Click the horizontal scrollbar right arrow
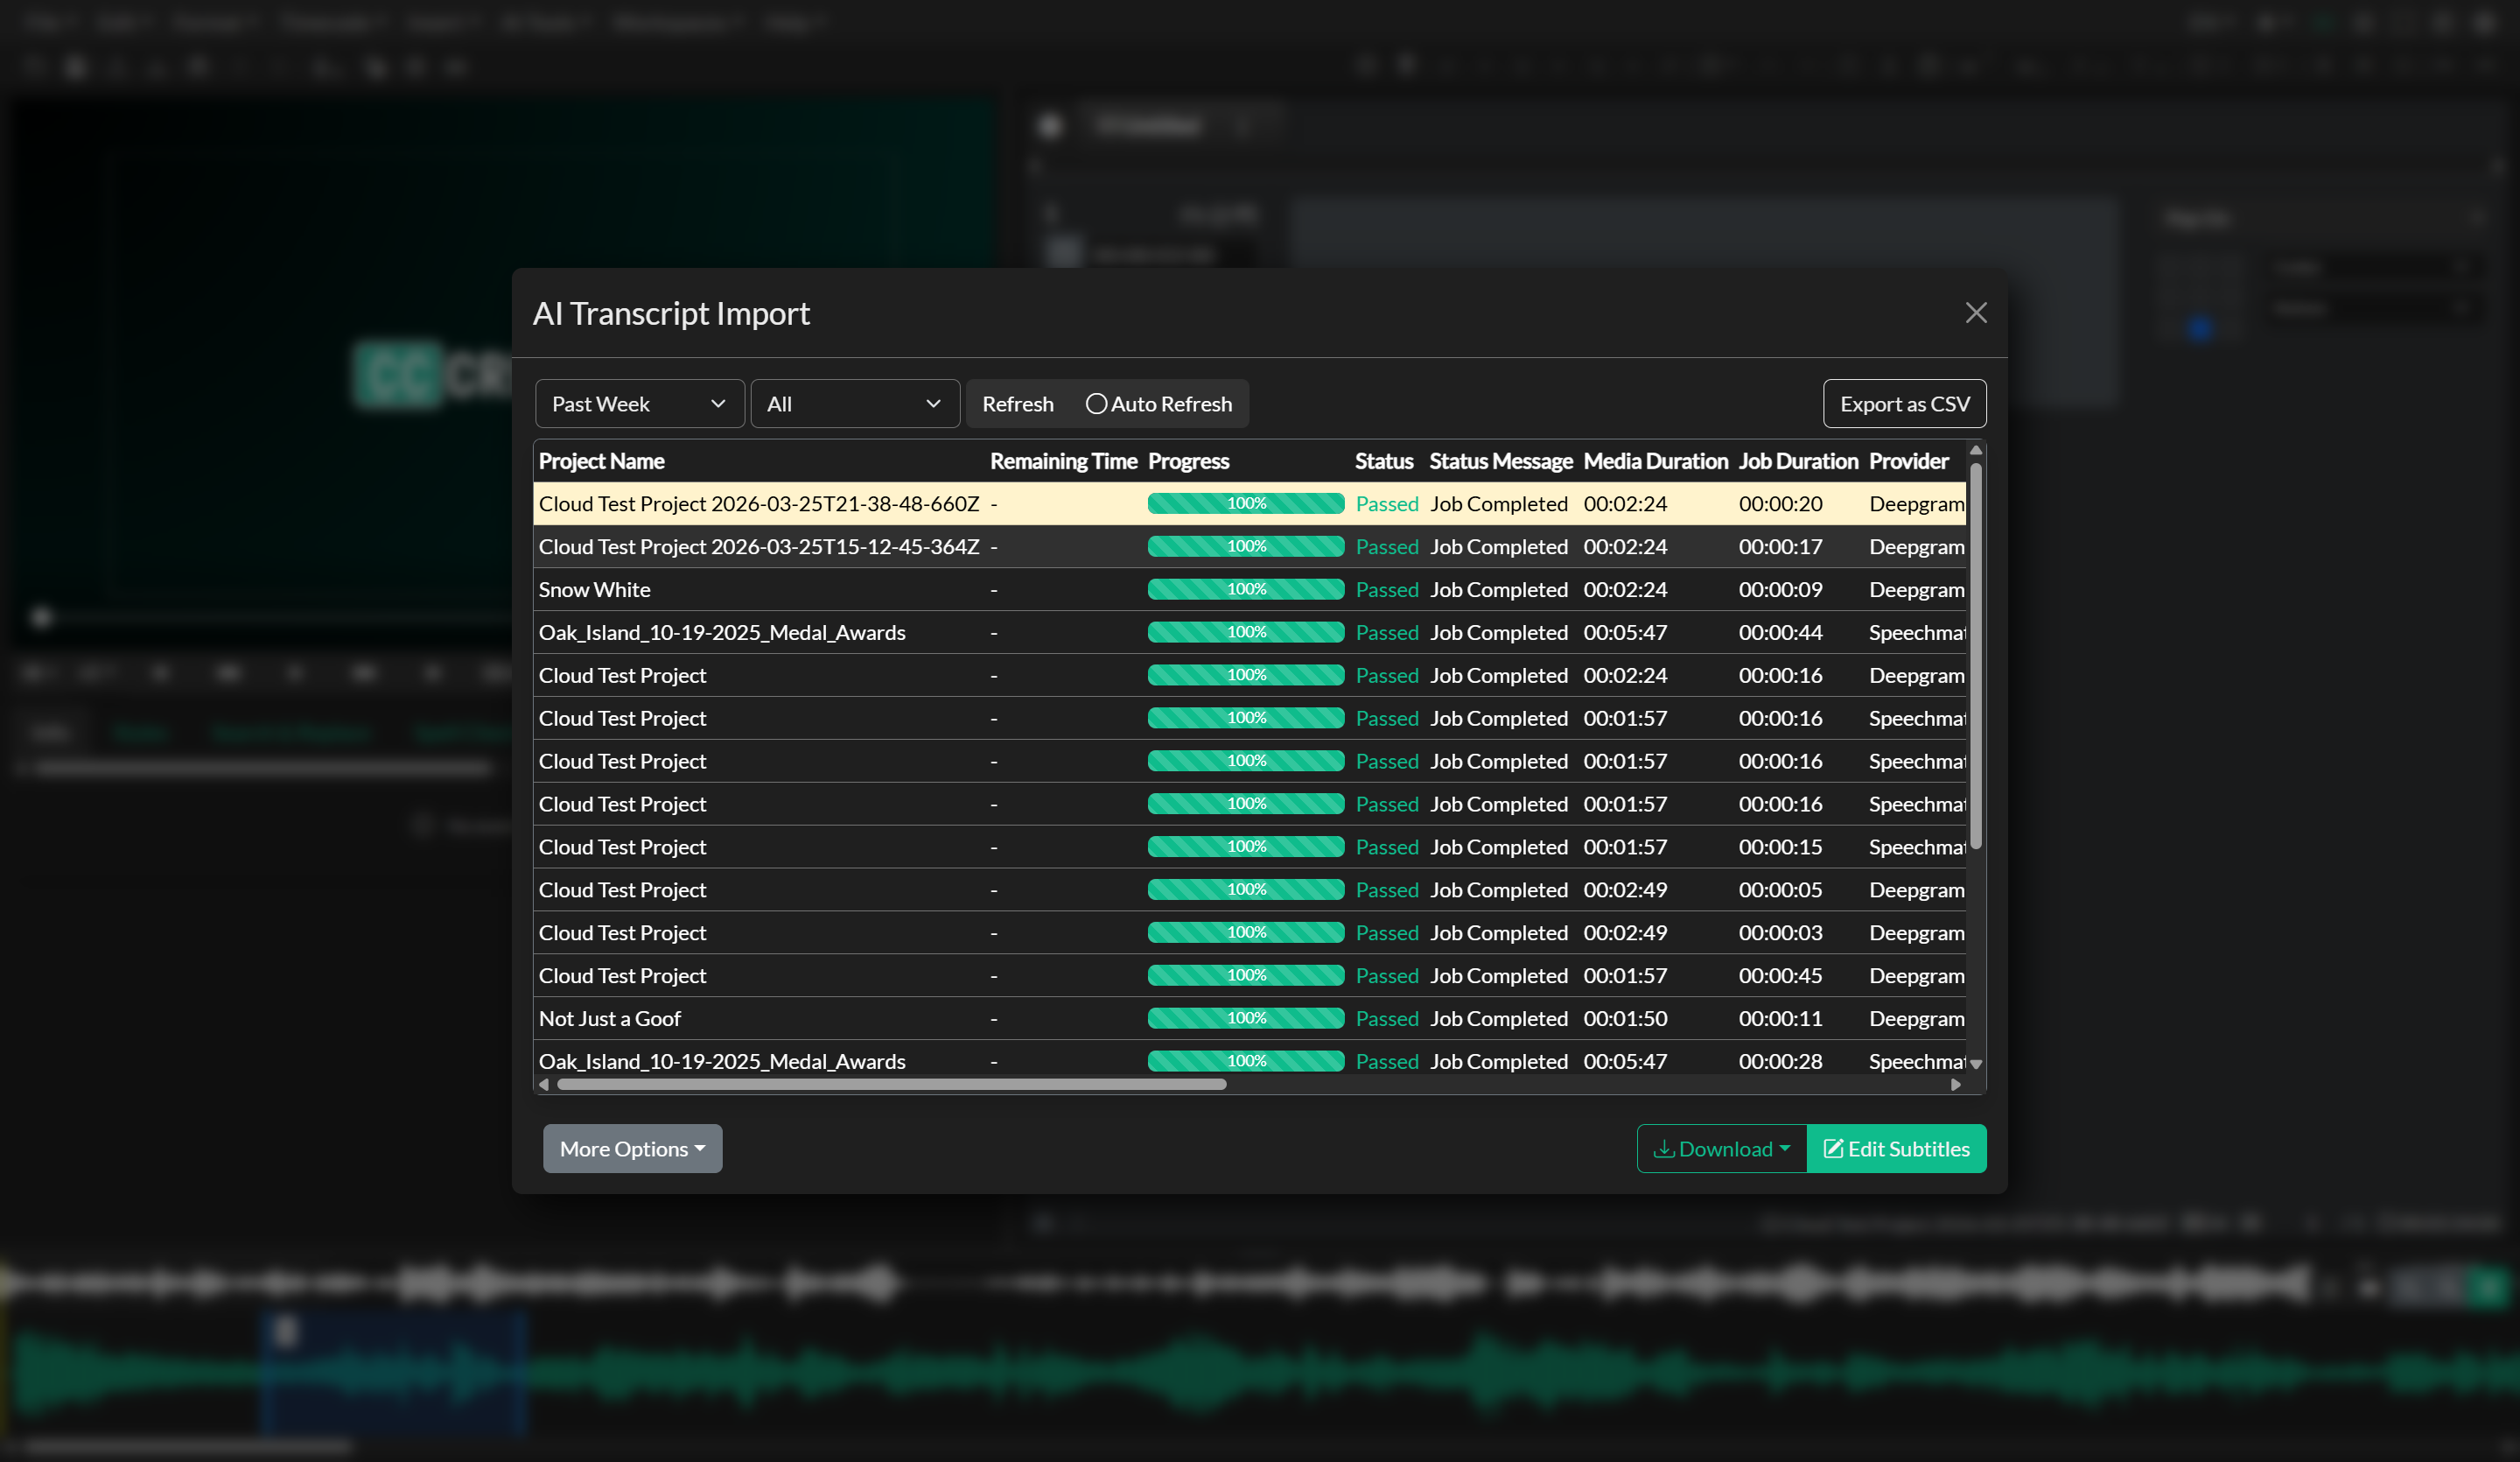The width and height of the screenshot is (2520, 1462). click(1957, 1084)
